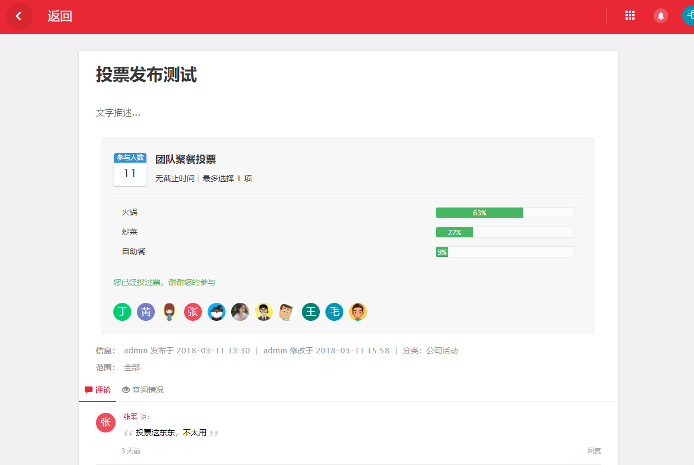694x465 pixels.
Task: Open the 毛 user avatar at top right
Action: (689, 15)
